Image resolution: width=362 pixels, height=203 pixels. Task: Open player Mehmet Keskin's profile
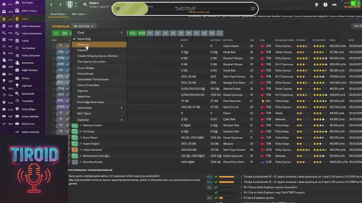pyautogui.click(x=92, y=125)
